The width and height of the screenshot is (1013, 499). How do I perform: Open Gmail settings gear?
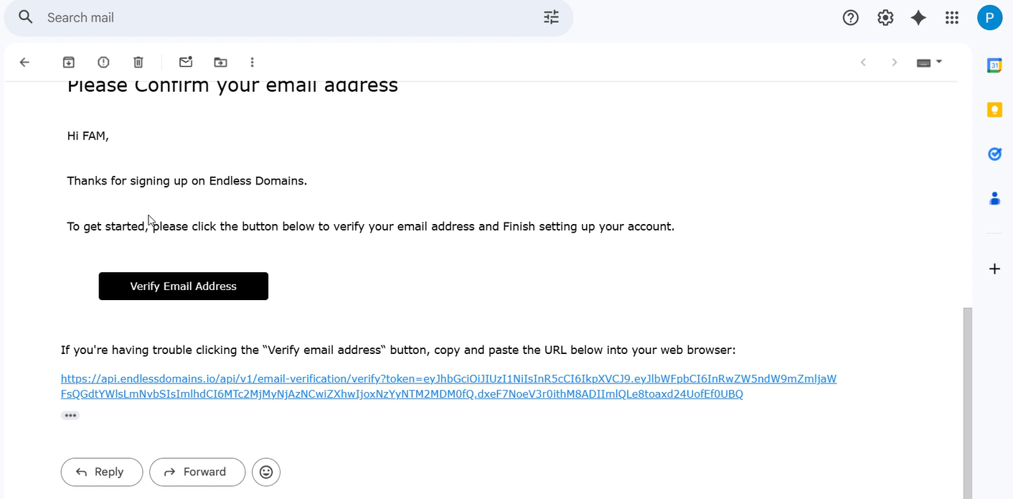[x=885, y=18]
